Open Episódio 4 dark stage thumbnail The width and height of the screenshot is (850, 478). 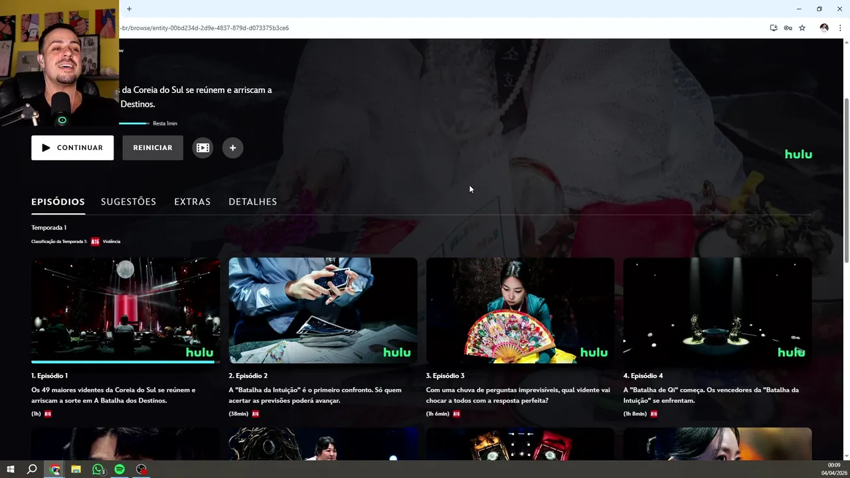[x=717, y=310]
